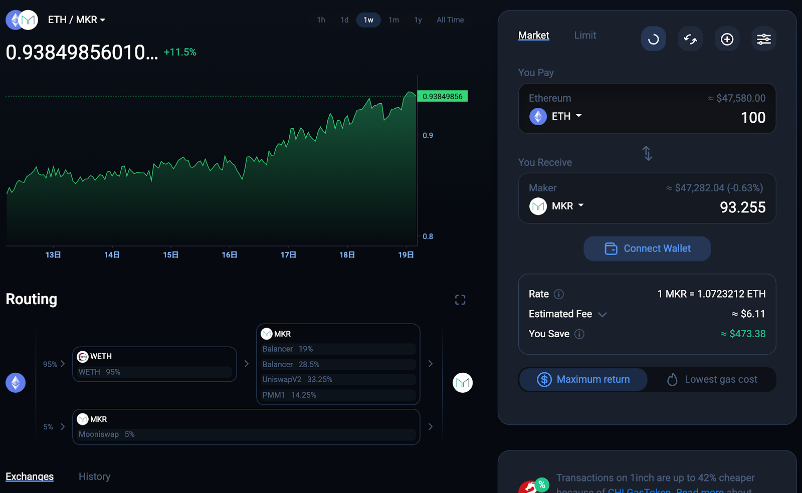The height and width of the screenshot is (493, 802).
Task: Open the Exchanges tab
Action: pos(30,476)
